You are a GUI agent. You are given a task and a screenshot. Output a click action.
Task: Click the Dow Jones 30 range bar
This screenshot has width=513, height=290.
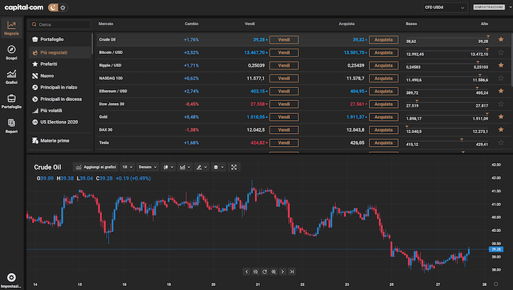click(x=447, y=104)
